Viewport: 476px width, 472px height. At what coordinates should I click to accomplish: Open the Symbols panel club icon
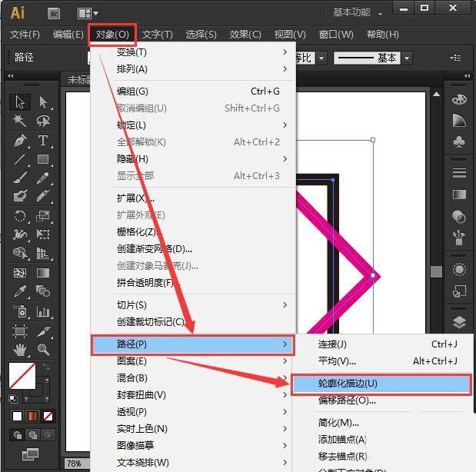point(459,141)
